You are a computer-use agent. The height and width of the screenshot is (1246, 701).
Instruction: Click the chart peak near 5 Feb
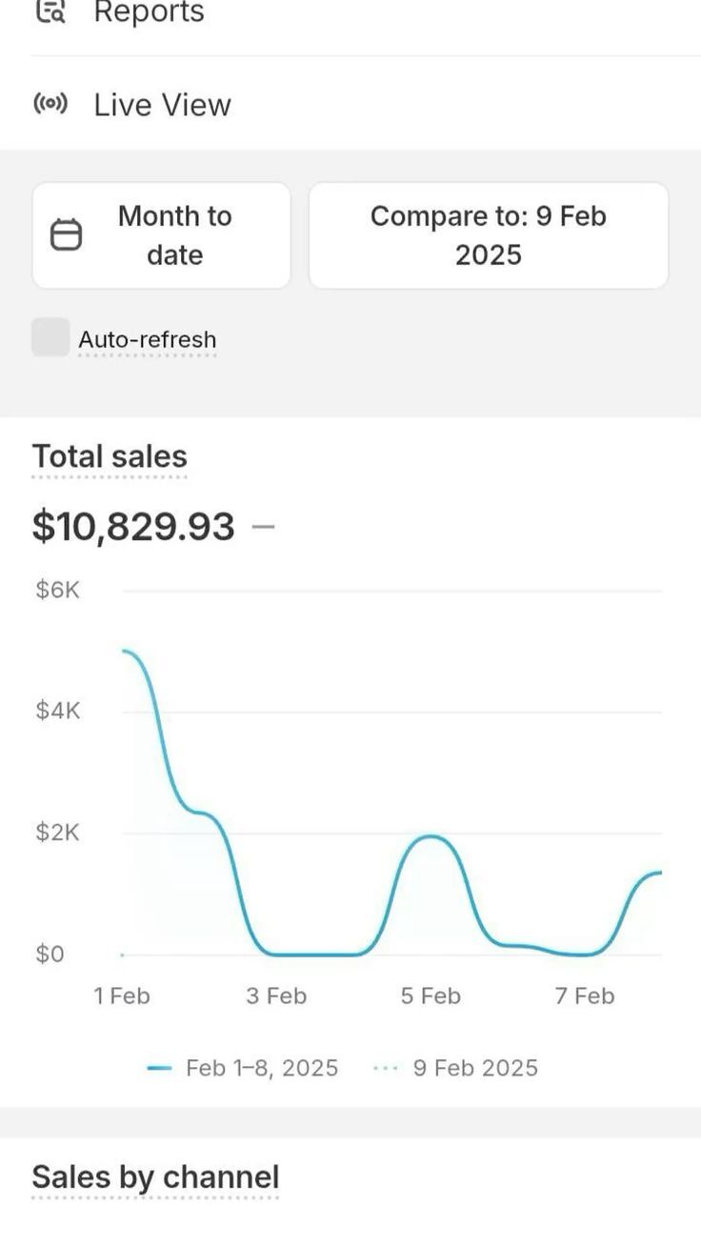(x=431, y=836)
